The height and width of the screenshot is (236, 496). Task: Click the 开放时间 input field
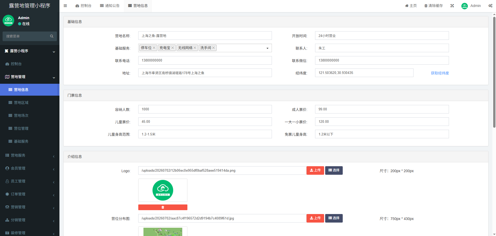[382, 36]
